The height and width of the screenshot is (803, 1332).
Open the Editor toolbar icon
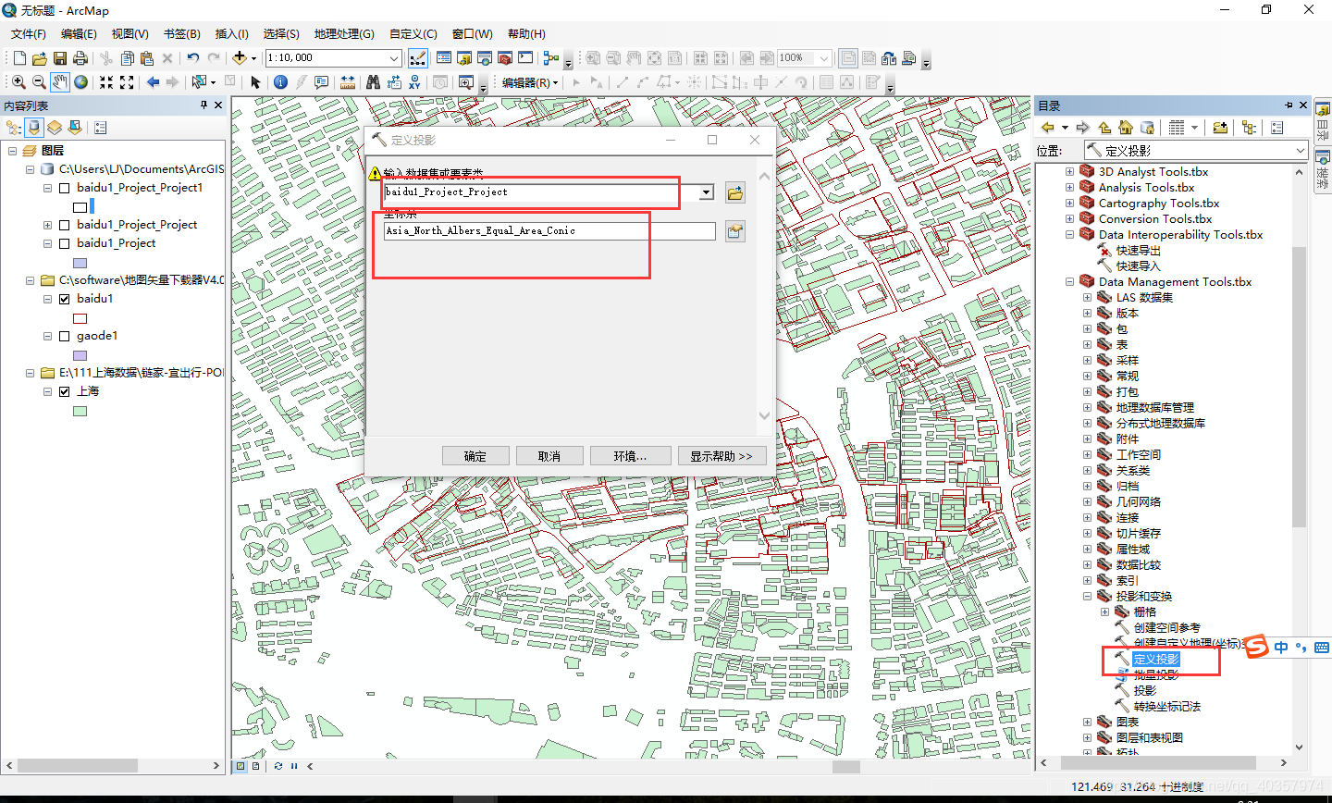click(x=418, y=58)
